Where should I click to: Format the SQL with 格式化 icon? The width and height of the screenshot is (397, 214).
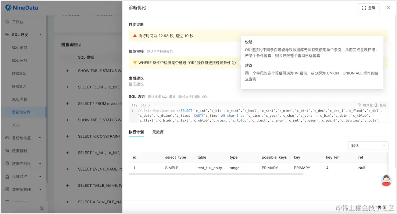click(359, 105)
